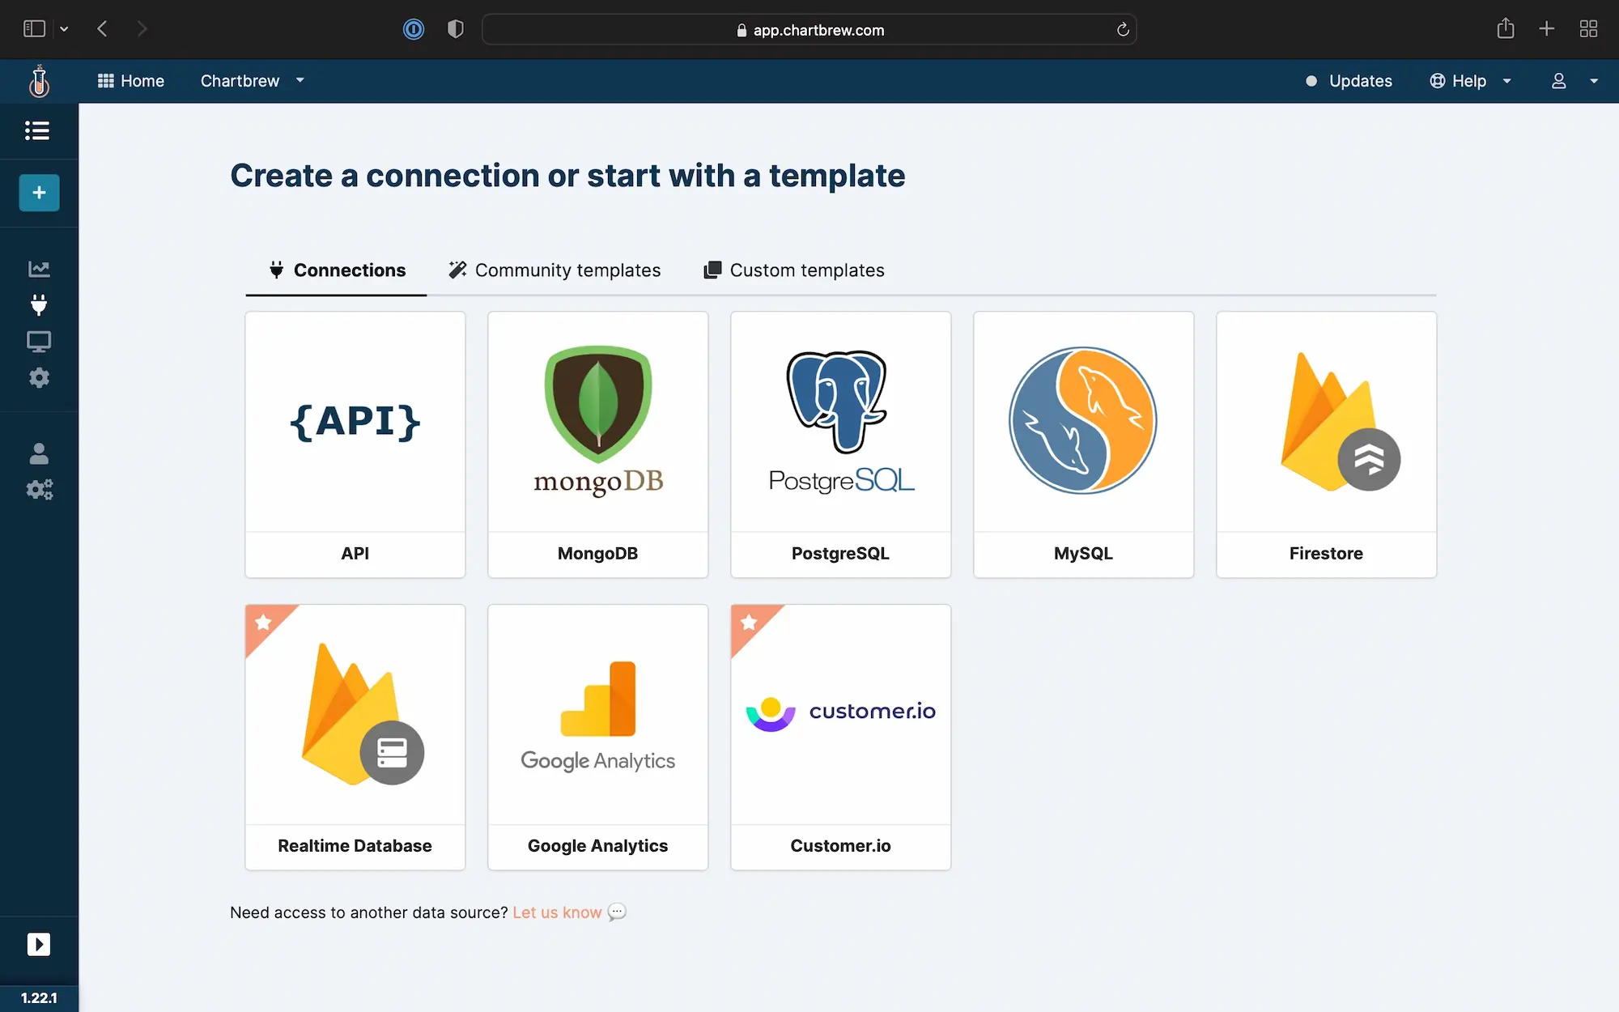Click the browser back arrow
The width and height of the screenshot is (1619, 1012).
pyautogui.click(x=102, y=29)
